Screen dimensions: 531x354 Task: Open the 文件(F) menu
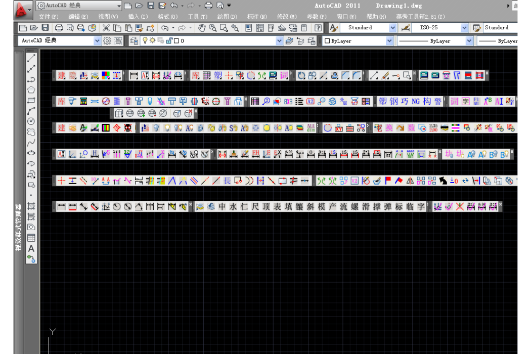coord(49,17)
